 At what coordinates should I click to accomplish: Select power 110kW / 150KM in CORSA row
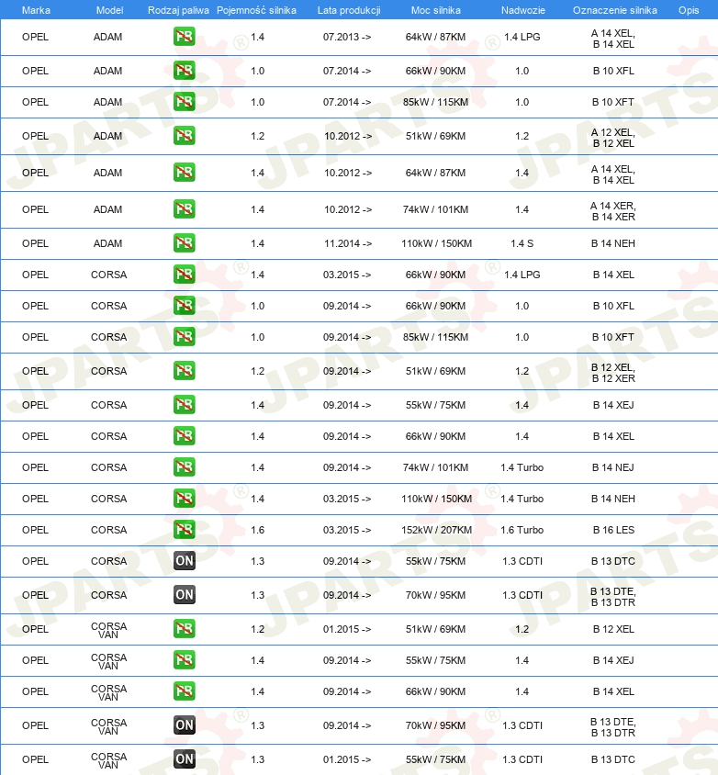click(x=436, y=499)
